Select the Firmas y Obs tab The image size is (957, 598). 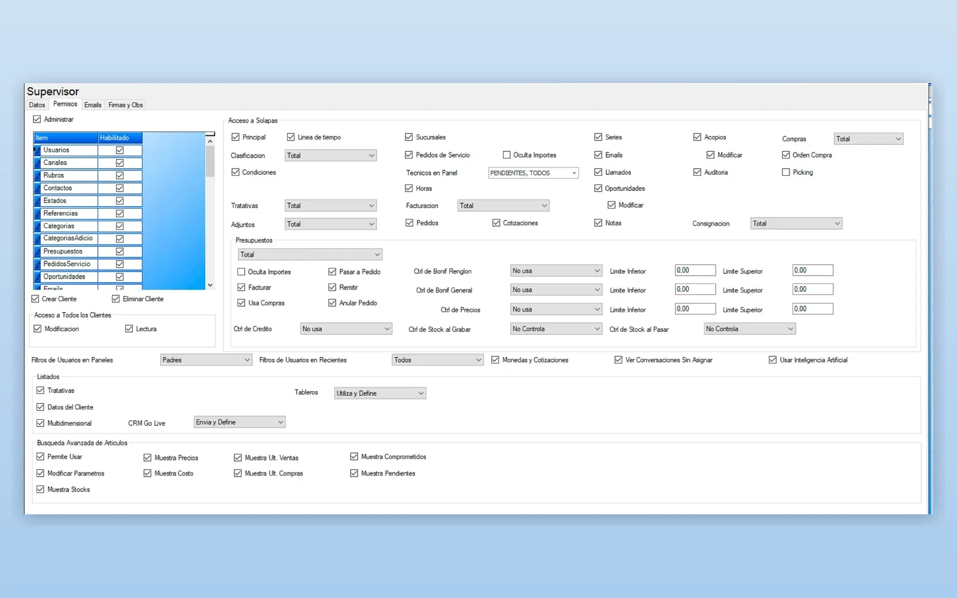pyautogui.click(x=126, y=105)
